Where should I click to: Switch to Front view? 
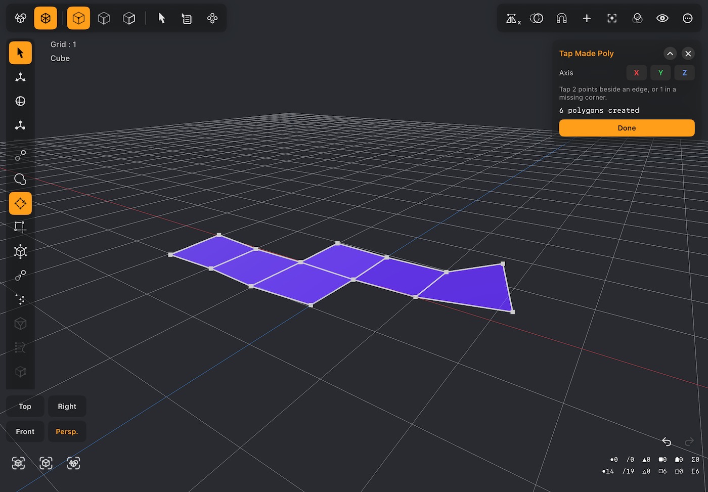point(25,432)
